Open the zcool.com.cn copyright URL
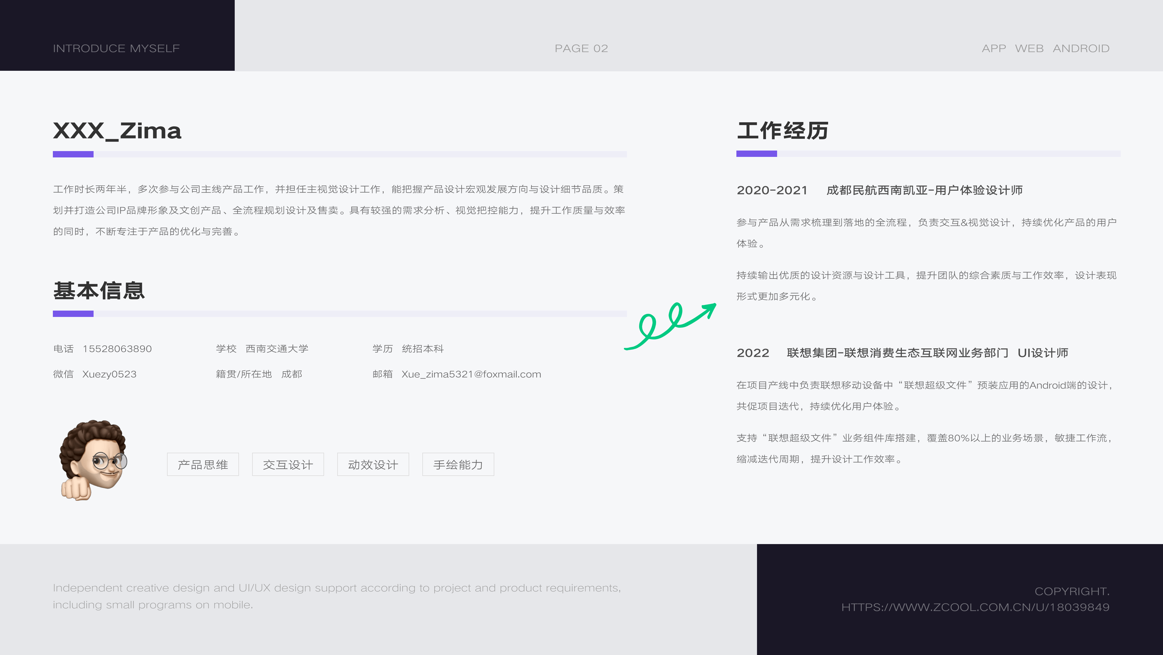Screen dimensions: 1163x655 tap(975, 607)
